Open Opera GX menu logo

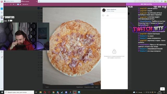click(2, 2)
